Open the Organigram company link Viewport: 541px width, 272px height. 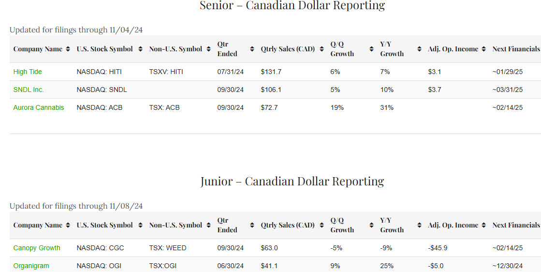pos(31,266)
